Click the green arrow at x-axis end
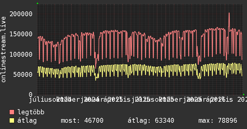The image size is (247, 129). pos(244,94)
